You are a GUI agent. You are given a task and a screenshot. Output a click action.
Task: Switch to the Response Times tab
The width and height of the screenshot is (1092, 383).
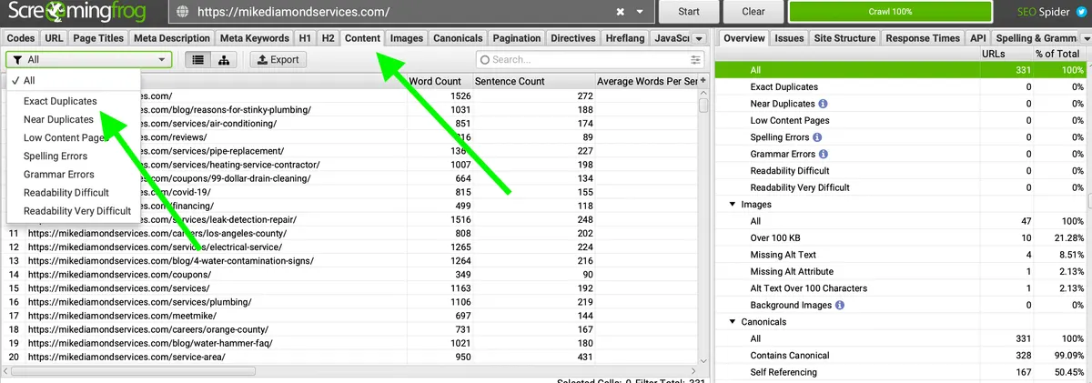tap(923, 38)
